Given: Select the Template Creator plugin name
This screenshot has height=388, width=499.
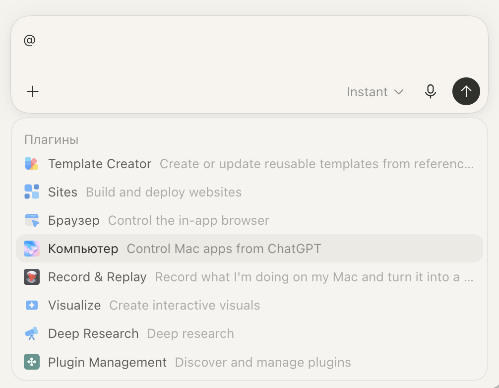Looking at the screenshot, I should point(100,164).
